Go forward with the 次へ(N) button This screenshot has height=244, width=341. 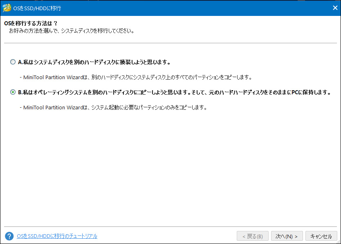tap(287, 236)
